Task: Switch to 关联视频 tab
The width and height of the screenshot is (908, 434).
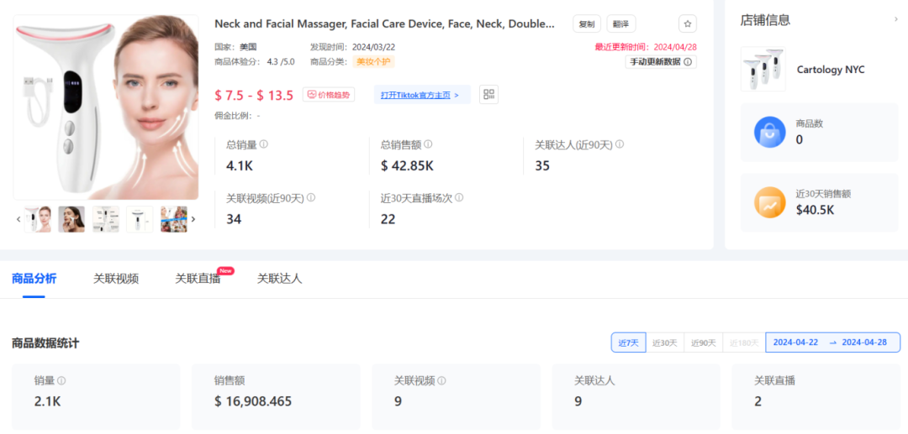Action: click(116, 279)
